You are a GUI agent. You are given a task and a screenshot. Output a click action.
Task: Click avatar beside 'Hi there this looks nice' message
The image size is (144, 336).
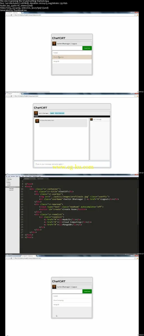coord(37,121)
